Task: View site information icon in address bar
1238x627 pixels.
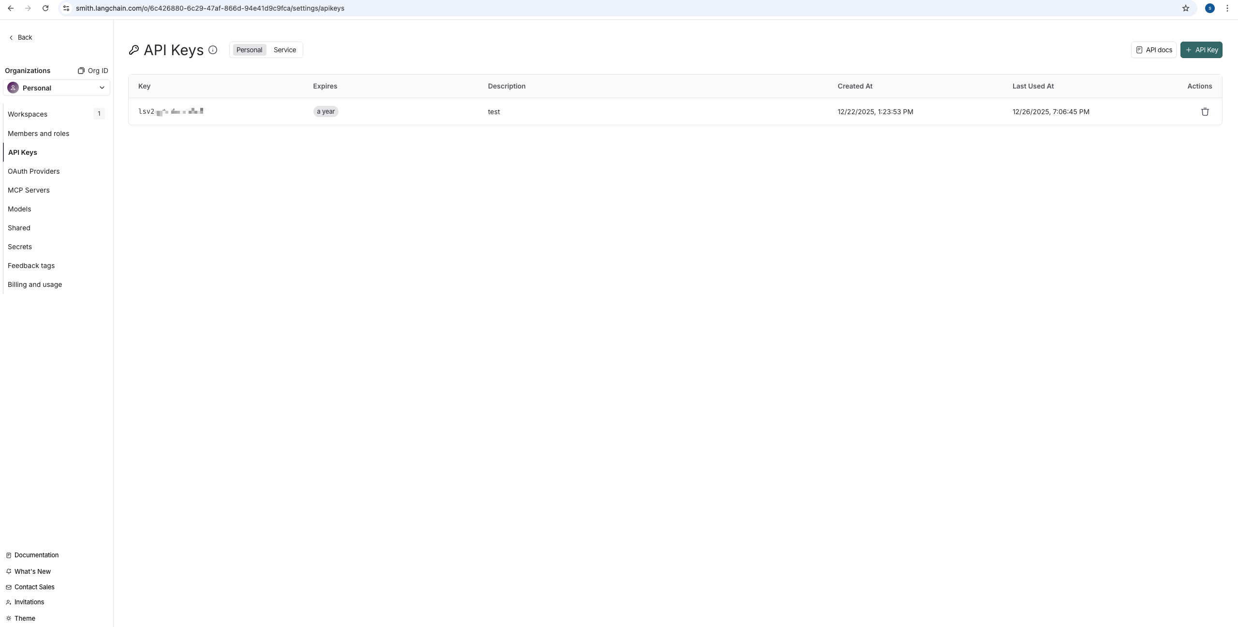Action: [x=66, y=8]
